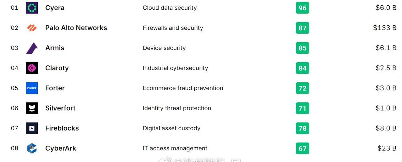Viewport: 402px width, 162px height.
Task: Open the Palo Alto Networks name link
Action: click(x=76, y=28)
